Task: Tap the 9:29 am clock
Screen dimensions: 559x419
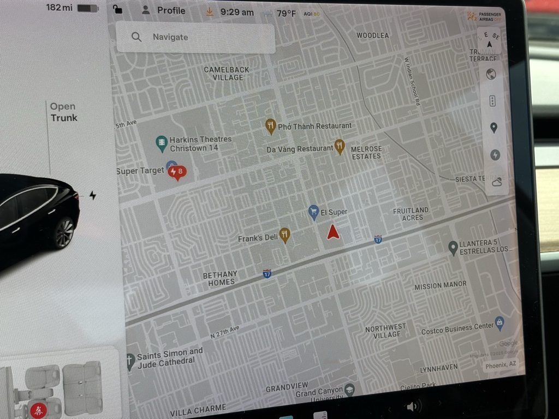Action: 237,13
